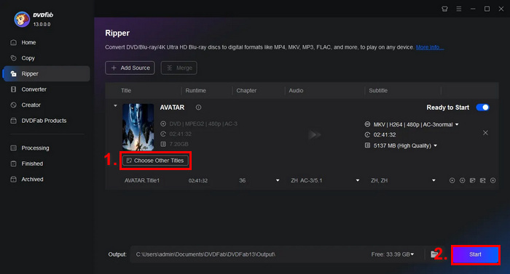This screenshot has width=510, height=274.
Task: Click the Merge button
Action: [x=179, y=68]
